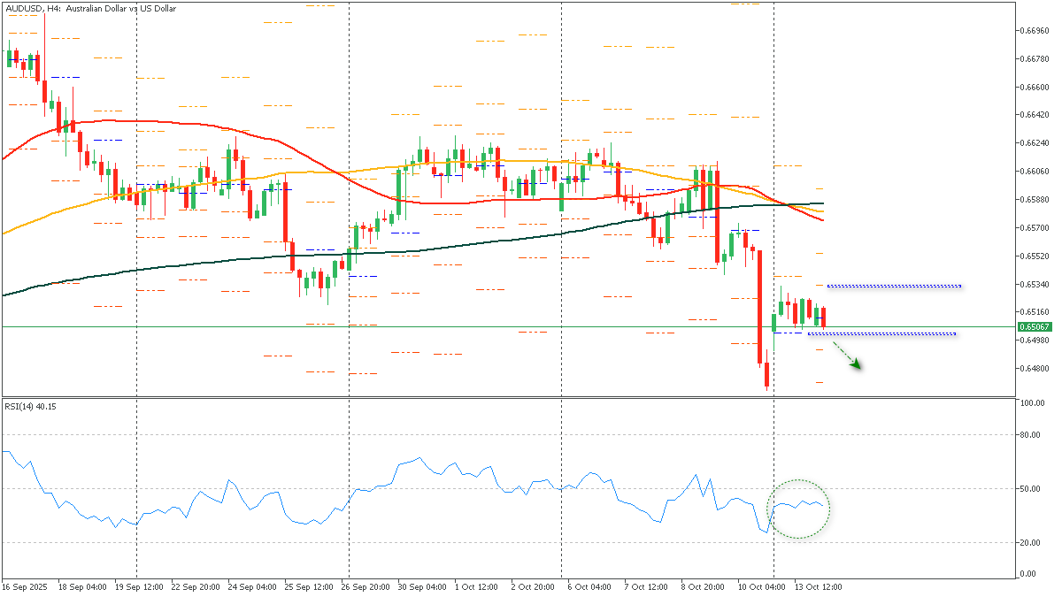Click the 13 Oct 12:00 time label

tap(818, 586)
